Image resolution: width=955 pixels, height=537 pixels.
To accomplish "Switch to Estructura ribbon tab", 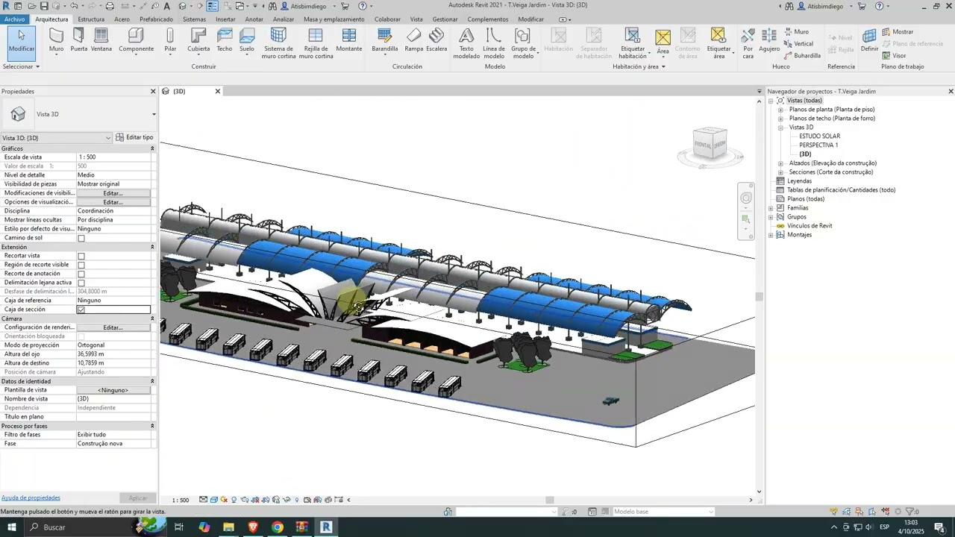I will point(91,19).
